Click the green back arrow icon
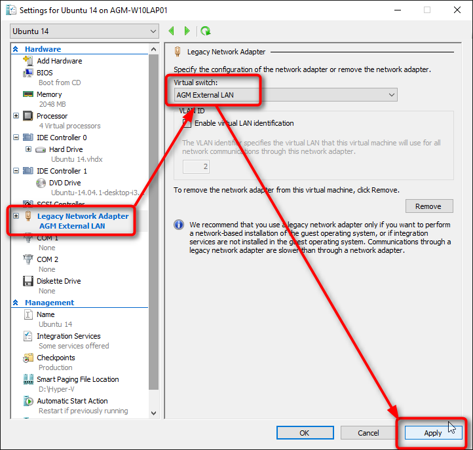This screenshot has height=450, width=473. point(172,31)
